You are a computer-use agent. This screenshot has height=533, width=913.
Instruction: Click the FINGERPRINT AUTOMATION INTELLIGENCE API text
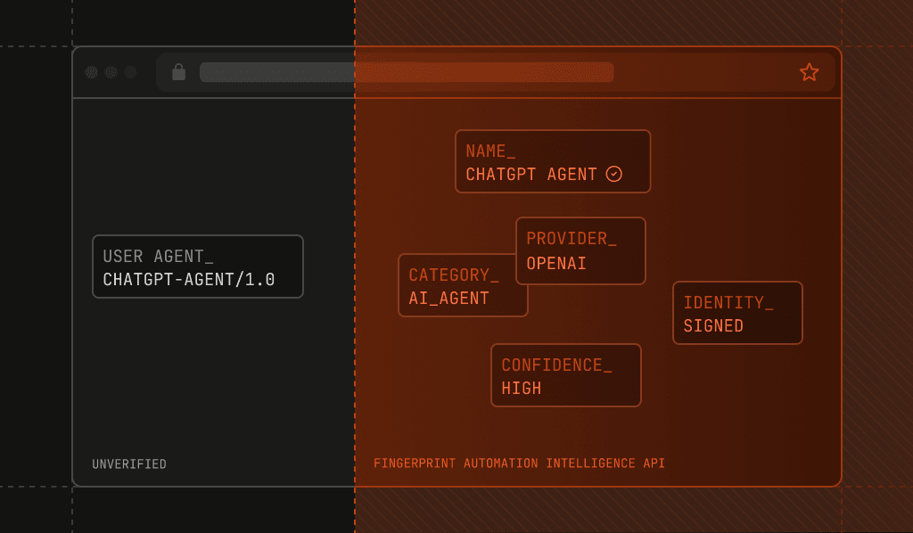519,463
